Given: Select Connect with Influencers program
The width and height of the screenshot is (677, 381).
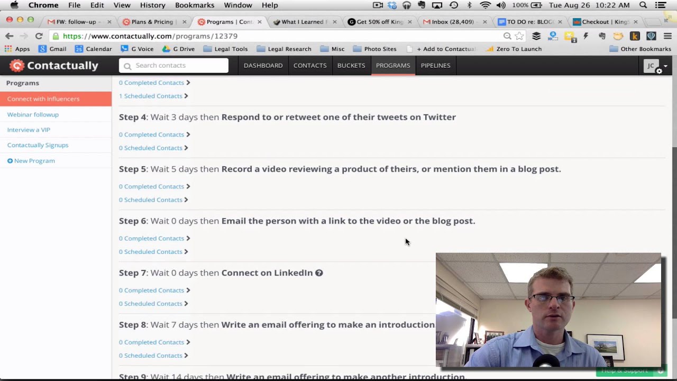Looking at the screenshot, I should pyautogui.click(x=56, y=99).
